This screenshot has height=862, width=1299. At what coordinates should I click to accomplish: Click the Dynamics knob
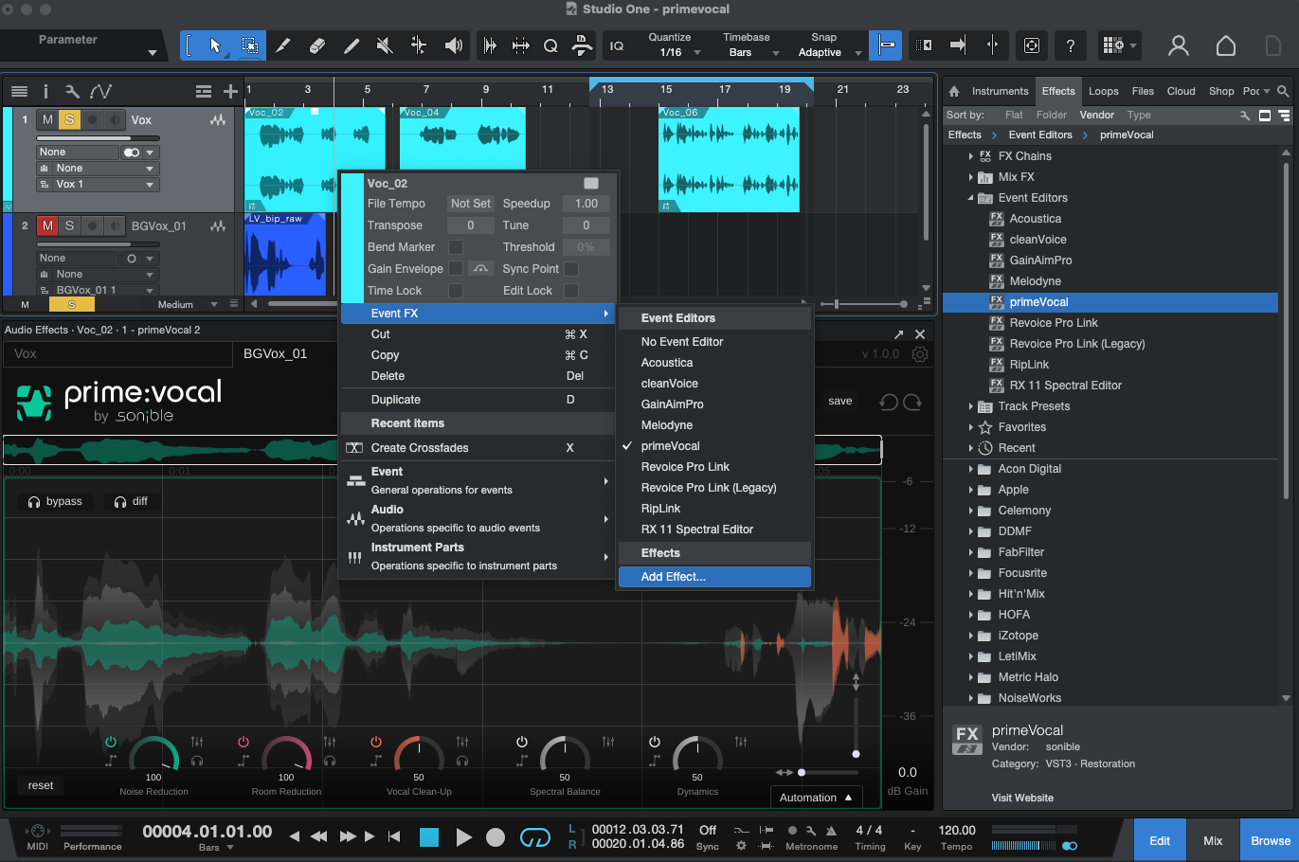[697, 755]
